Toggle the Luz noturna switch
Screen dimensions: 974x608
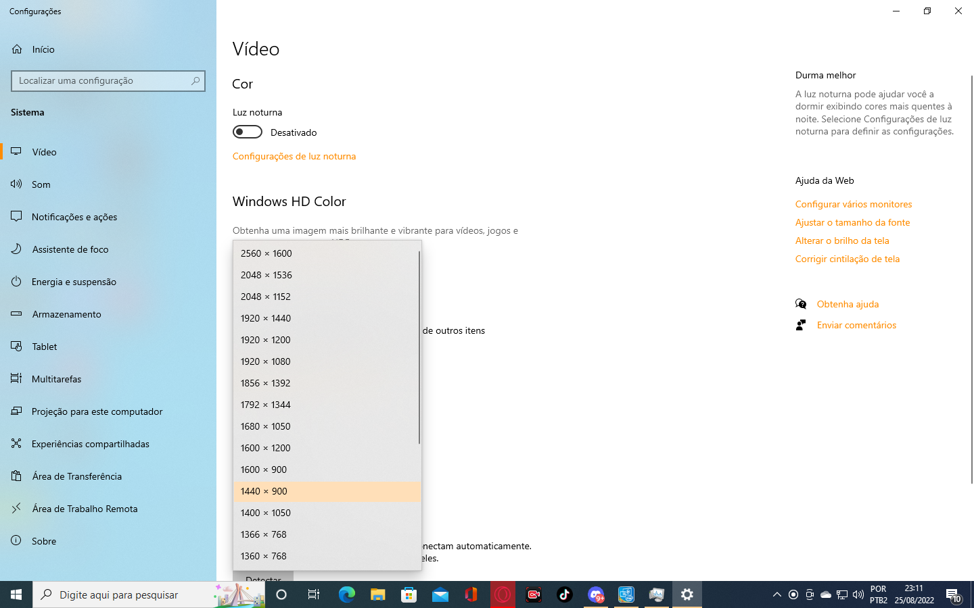(248, 132)
